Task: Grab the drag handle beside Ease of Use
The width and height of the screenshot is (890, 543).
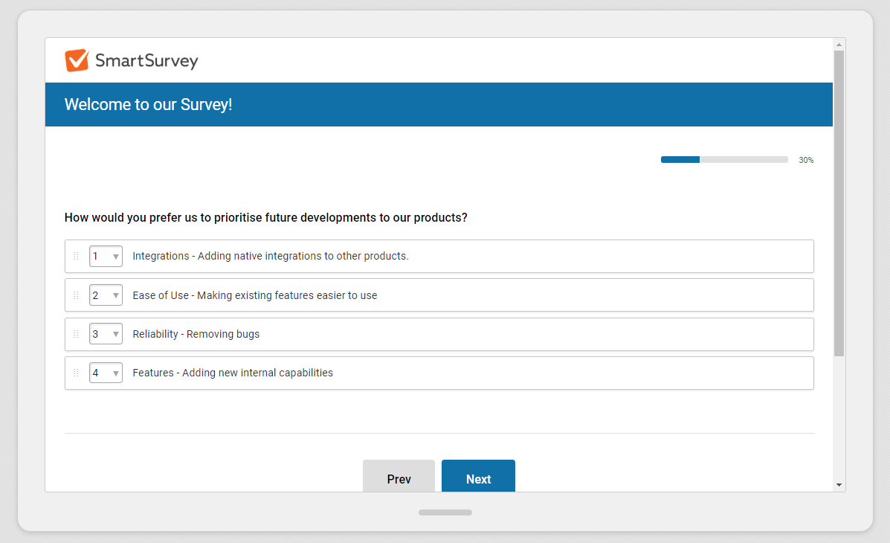Action: [76, 295]
